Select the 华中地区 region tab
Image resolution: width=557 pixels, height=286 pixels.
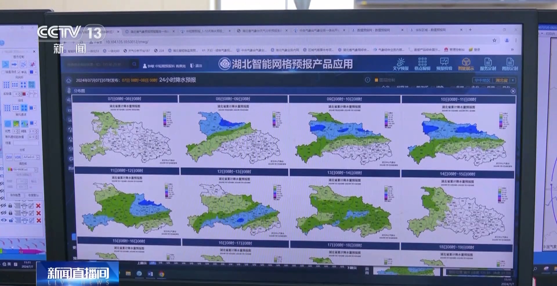(x=482, y=80)
